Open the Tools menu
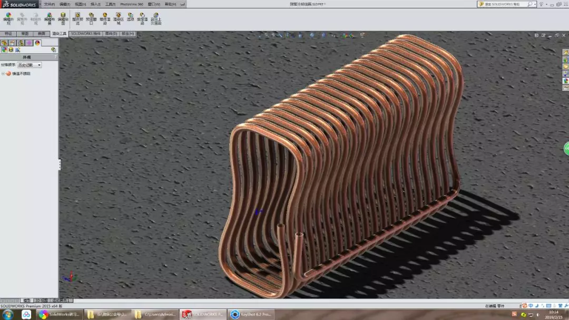The height and width of the screenshot is (320, 569). (110, 4)
